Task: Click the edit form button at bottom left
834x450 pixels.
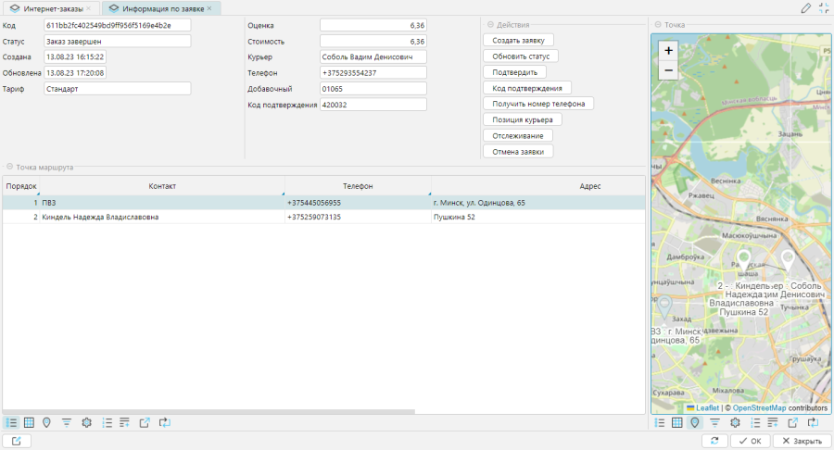Action: tap(18, 441)
